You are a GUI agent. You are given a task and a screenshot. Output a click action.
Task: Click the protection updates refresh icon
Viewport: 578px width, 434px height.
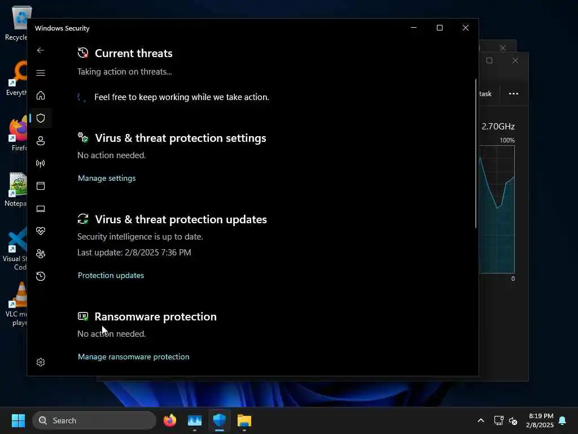[x=83, y=219]
